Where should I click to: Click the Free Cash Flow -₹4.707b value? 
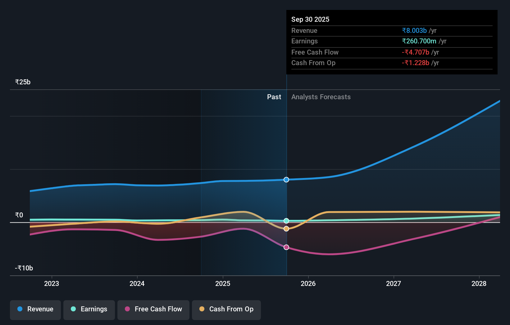(x=416, y=52)
